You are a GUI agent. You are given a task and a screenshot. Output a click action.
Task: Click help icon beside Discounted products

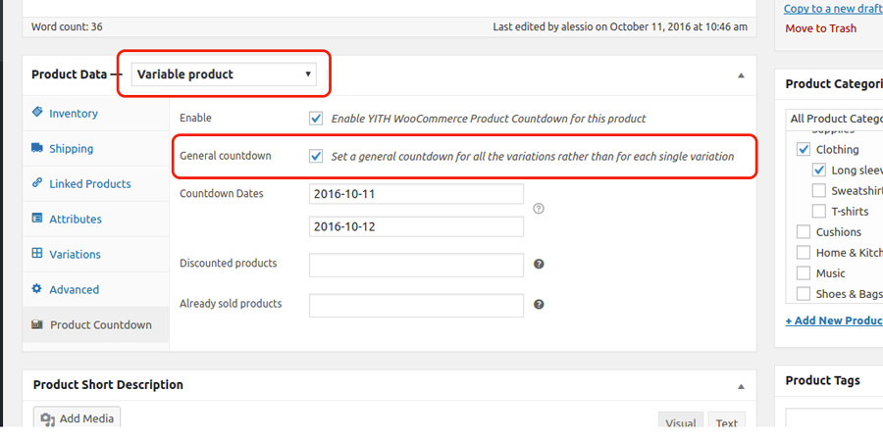[x=539, y=264]
